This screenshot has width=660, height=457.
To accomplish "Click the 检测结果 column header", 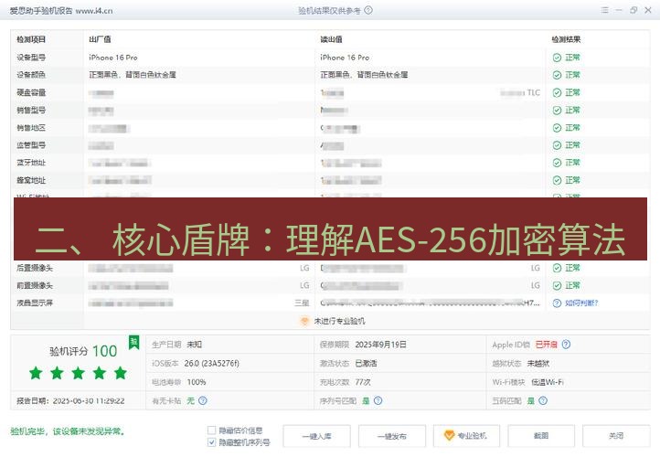I will pyautogui.click(x=566, y=39).
